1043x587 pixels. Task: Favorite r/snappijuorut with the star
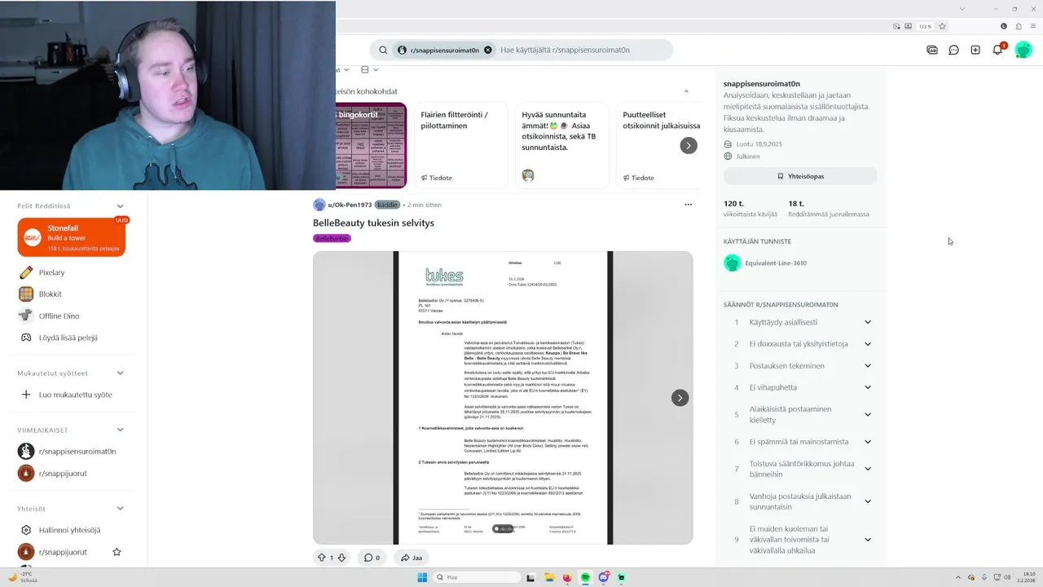click(117, 552)
